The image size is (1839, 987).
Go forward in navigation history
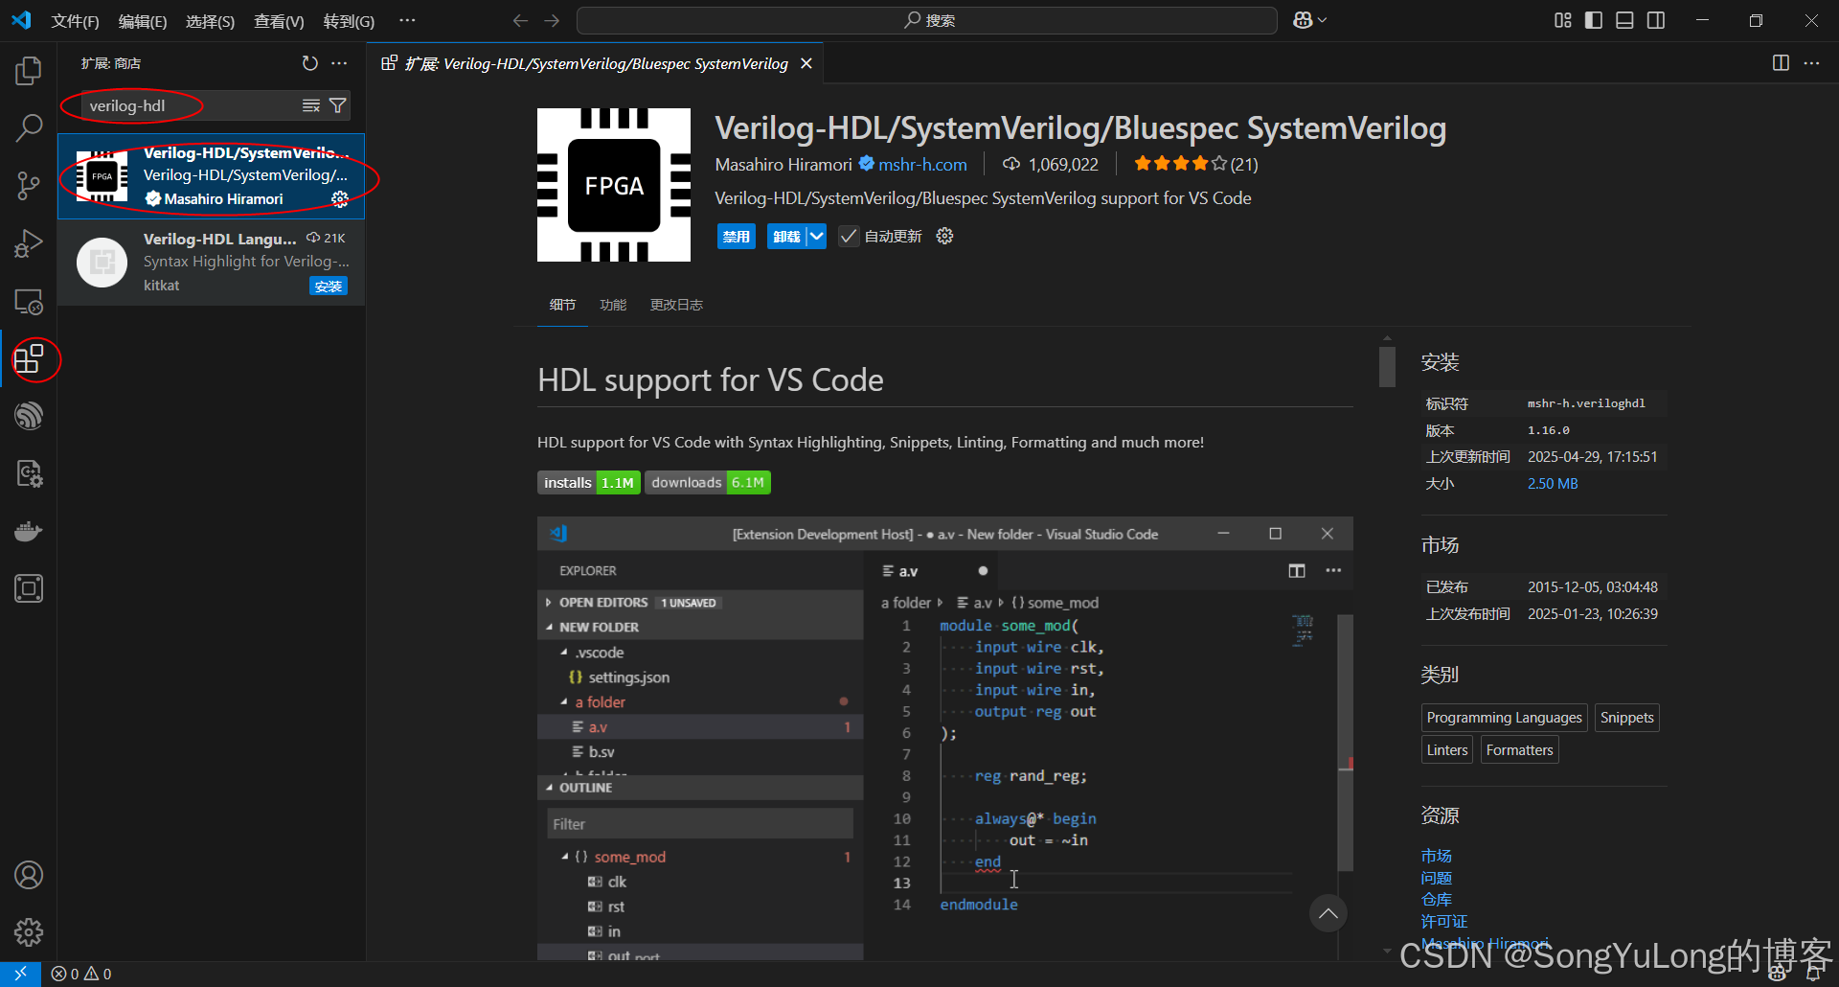(552, 20)
